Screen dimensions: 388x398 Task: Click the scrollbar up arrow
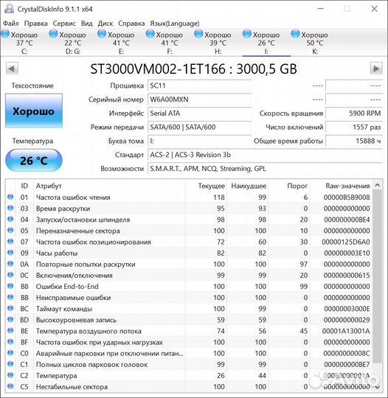[x=378, y=185]
